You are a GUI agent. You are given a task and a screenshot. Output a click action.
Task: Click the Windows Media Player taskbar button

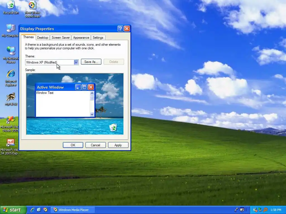point(73,210)
